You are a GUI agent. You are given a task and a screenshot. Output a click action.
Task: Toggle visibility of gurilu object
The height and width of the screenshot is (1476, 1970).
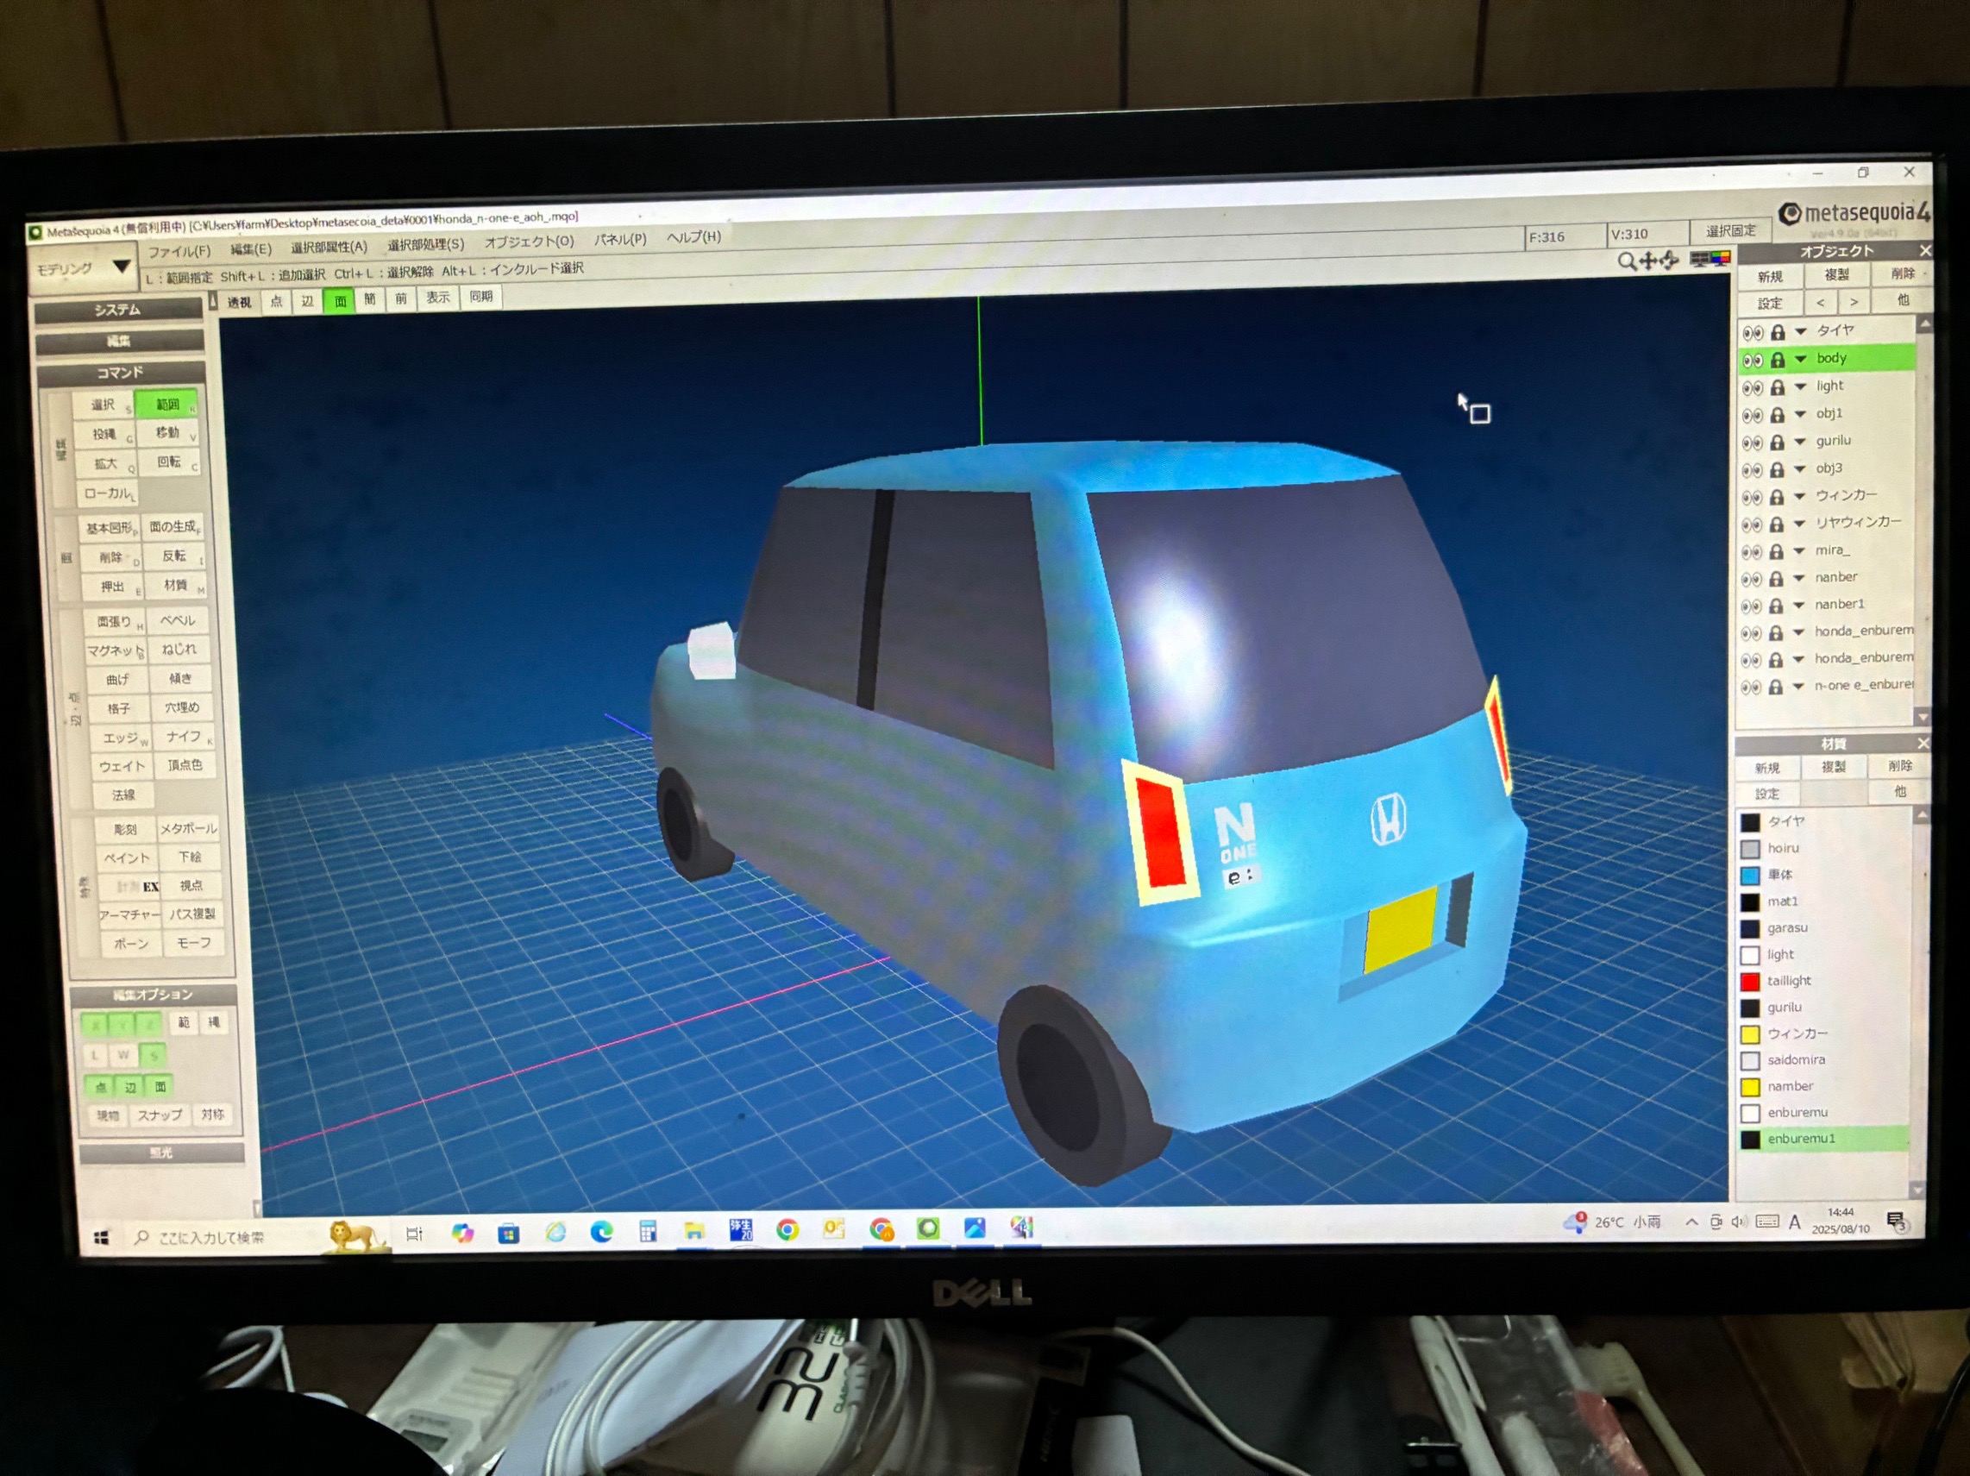[1752, 443]
